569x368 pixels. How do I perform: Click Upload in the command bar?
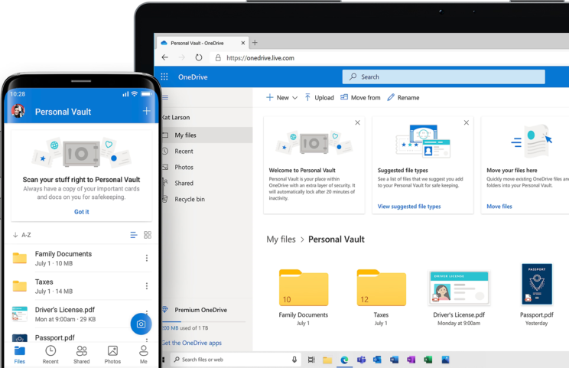pyautogui.click(x=320, y=98)
